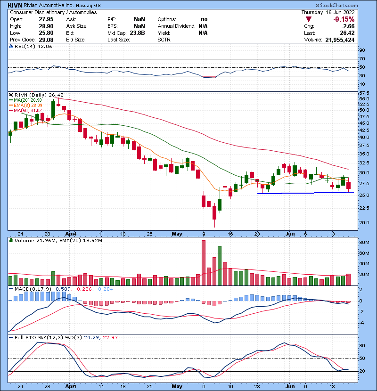Select the Low value 25.80
Image resolution: width=377 pixels, height=391 pixels.
point(46,33)
